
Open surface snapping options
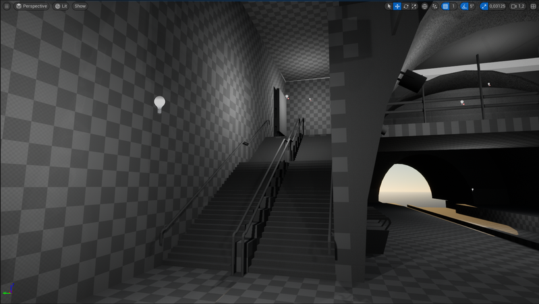434,6
